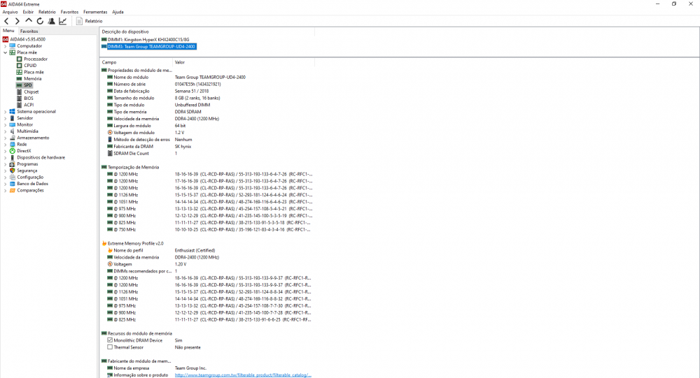Click the Armazenamento drive icon
700x378 pixels.
(12, 138)
